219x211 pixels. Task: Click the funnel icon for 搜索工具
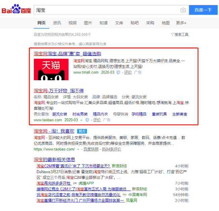[172, 34]
